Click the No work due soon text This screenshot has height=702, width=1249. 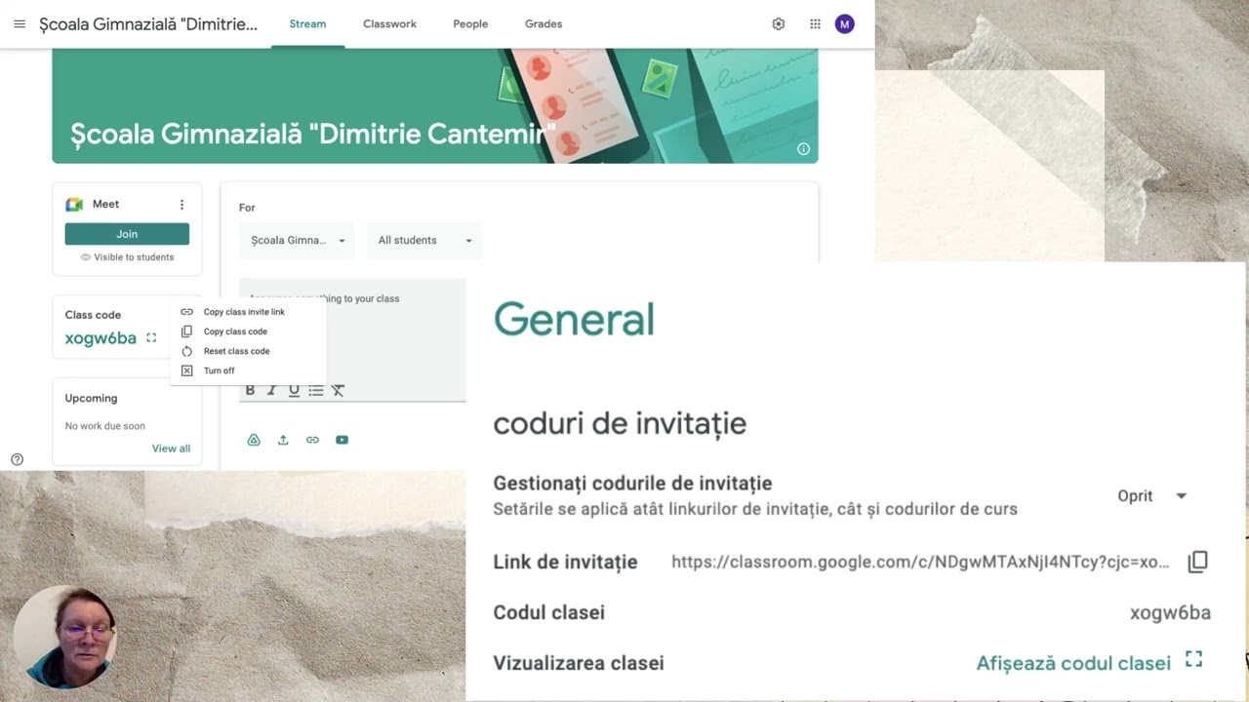[105, 426]
